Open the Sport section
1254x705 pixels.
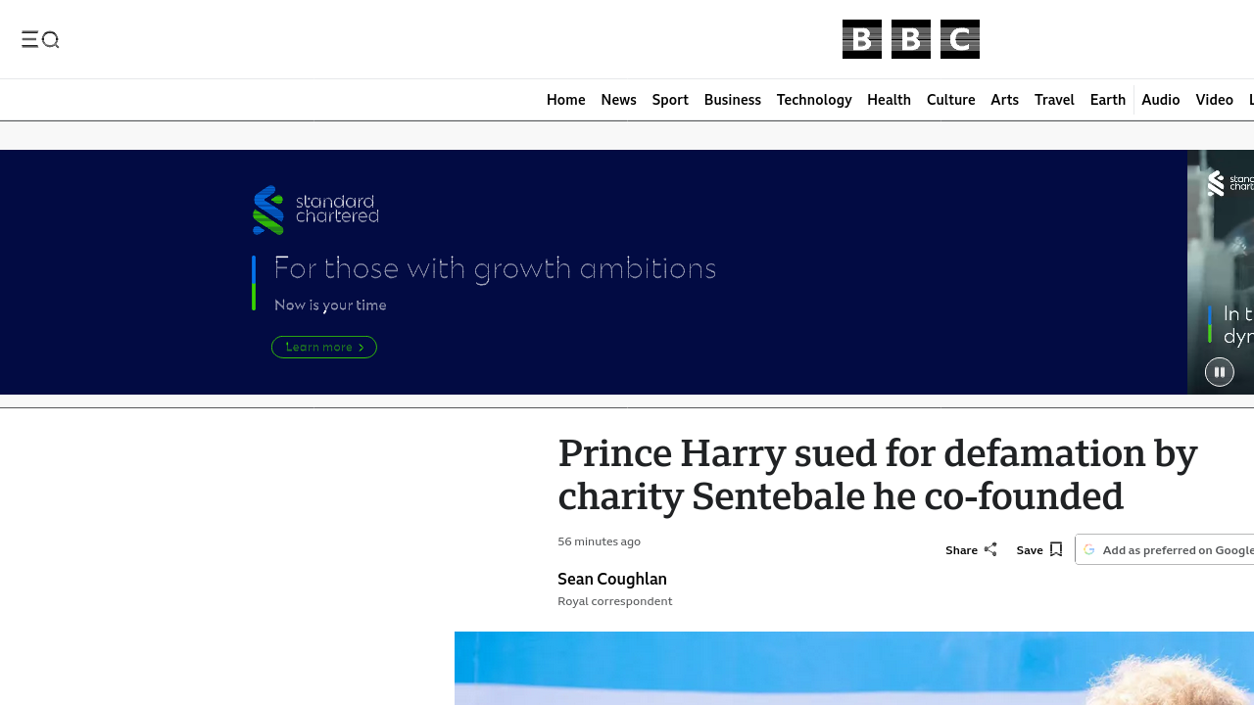[670, 100]
